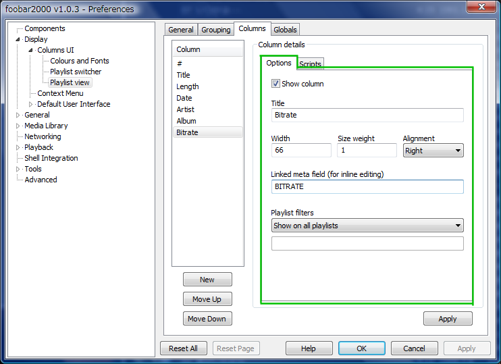This screenshot has width=501, height=364.
Task: Open the Alignment dropdown
Action: pyautogui.click(x=433, y=151)
